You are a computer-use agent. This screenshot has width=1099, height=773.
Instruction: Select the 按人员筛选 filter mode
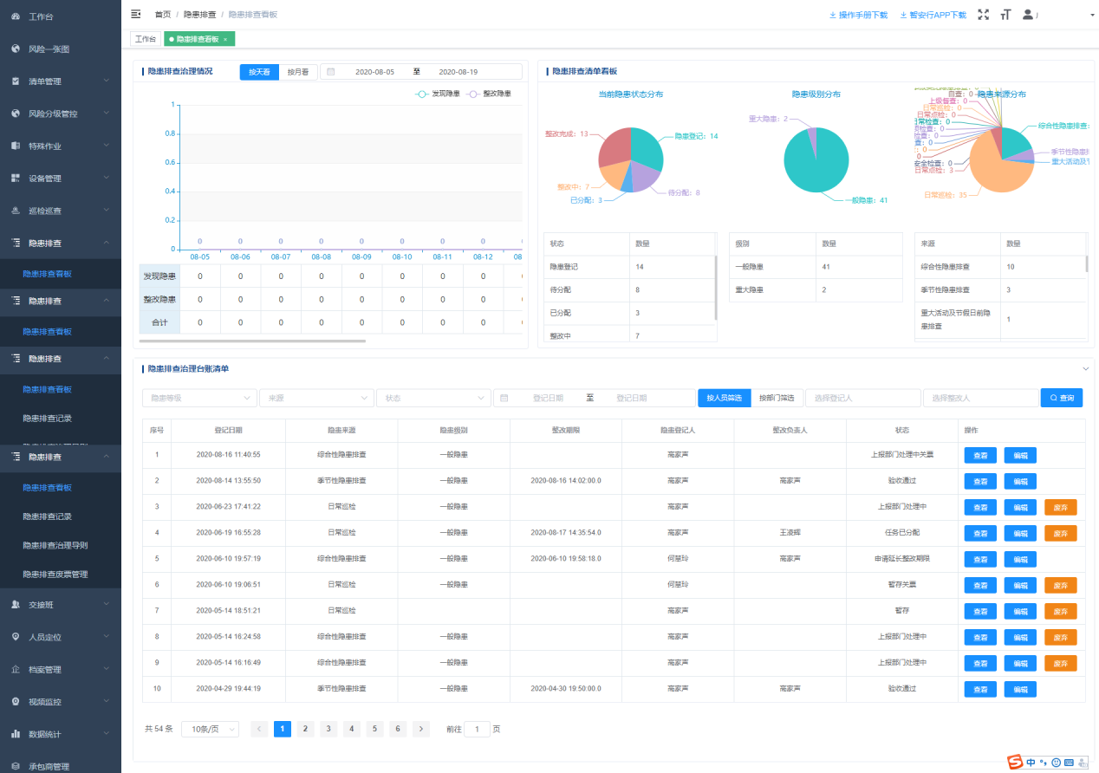[x=725, y=398]
